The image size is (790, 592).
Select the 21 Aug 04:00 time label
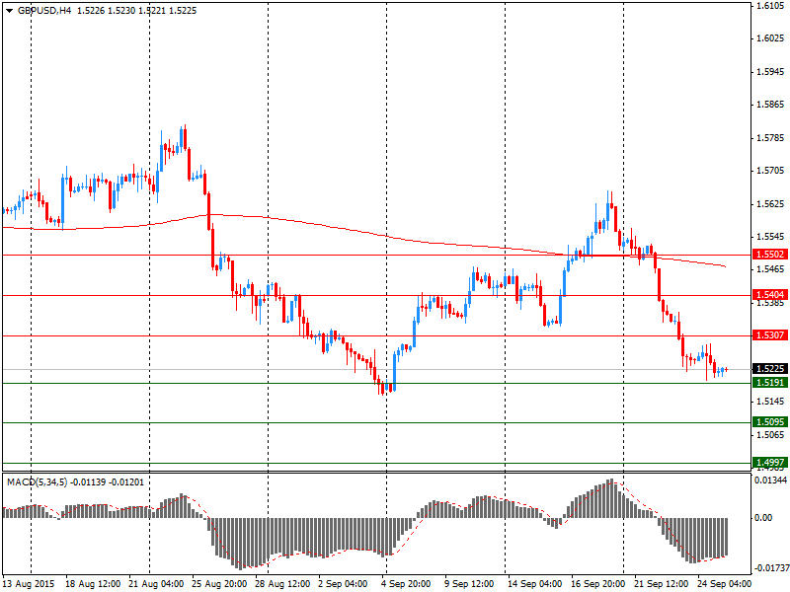156,584
